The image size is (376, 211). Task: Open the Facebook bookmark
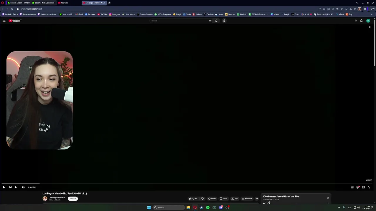click(90, 14)
